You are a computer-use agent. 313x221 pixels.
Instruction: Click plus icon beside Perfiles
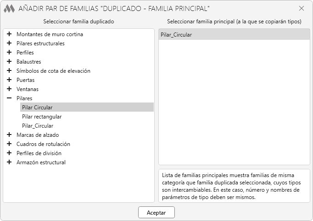point(9,53)
